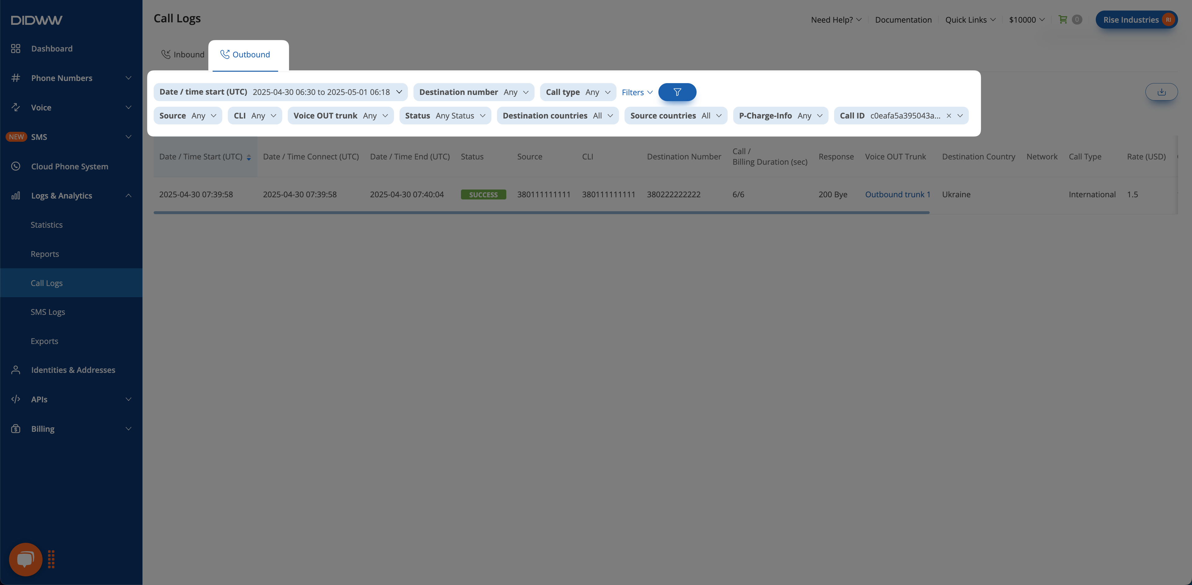This screenshot has height=585, width=1192.
Task: Open the Destination number filter
Action: click(x=474, y=92)
